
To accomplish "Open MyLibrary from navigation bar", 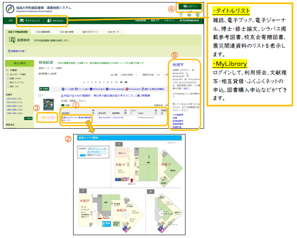I will (x=55, y=20).
